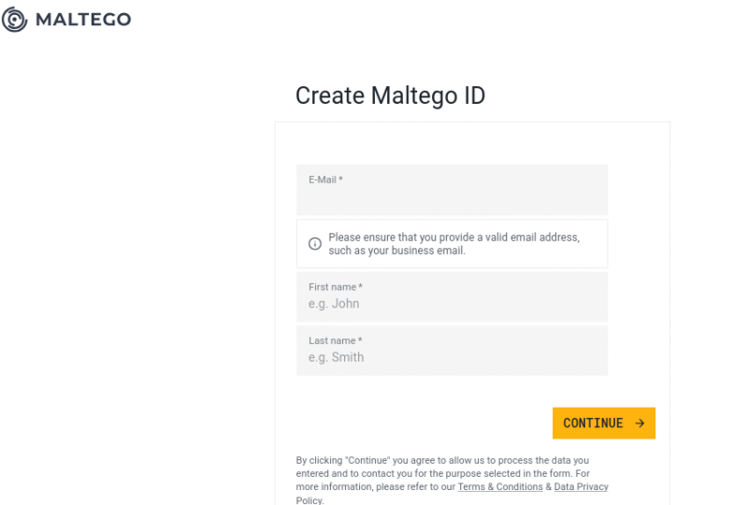Focus the E-Mail input field
Viewport: 748px width, 505px height.
(452, 197)
